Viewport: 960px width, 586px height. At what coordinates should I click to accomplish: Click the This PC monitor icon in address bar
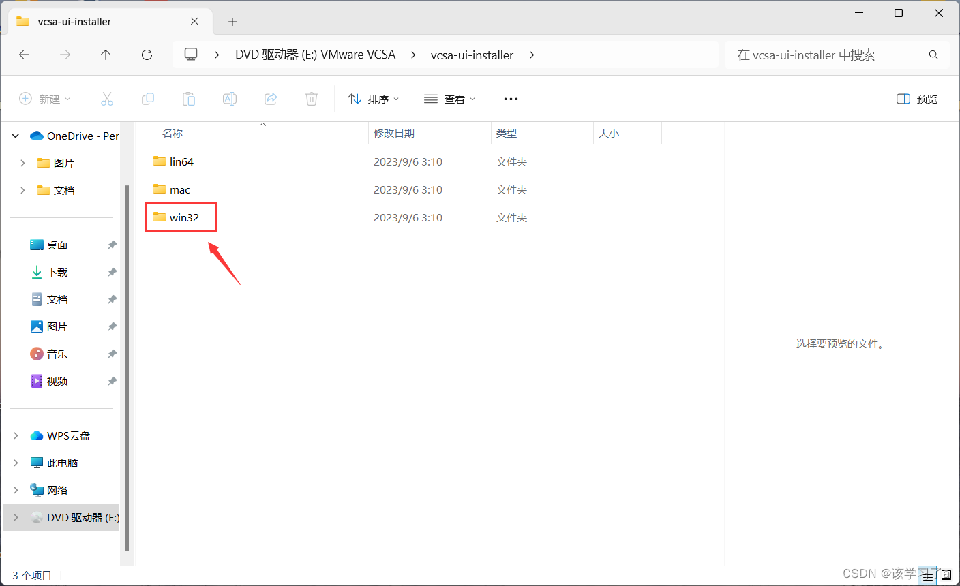192,55
